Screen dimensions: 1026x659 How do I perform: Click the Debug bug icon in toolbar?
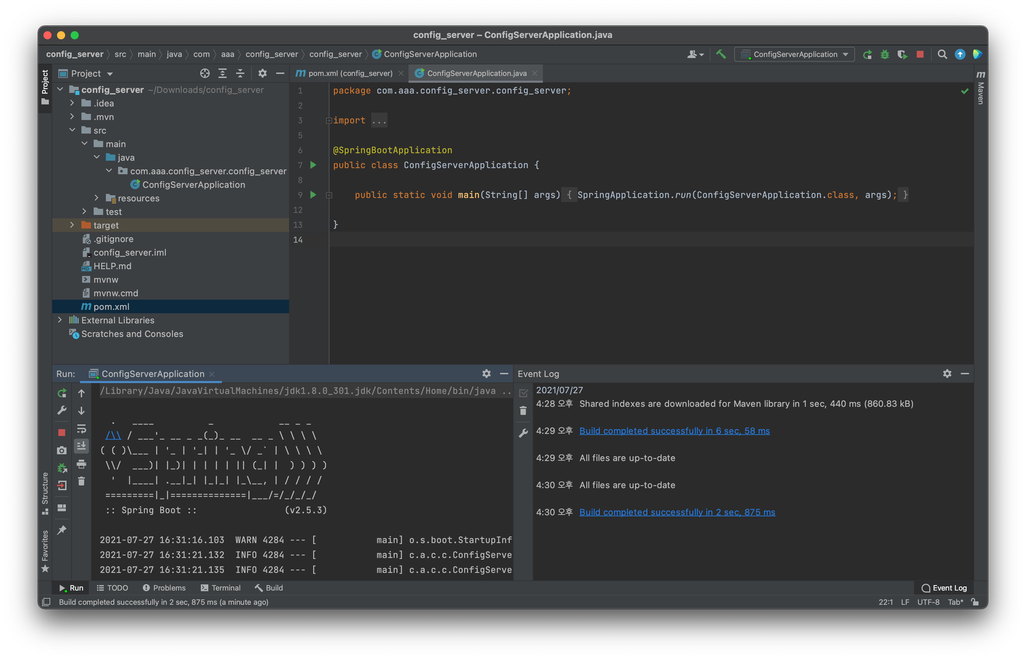pyautogui.click(x=885, y=54)
